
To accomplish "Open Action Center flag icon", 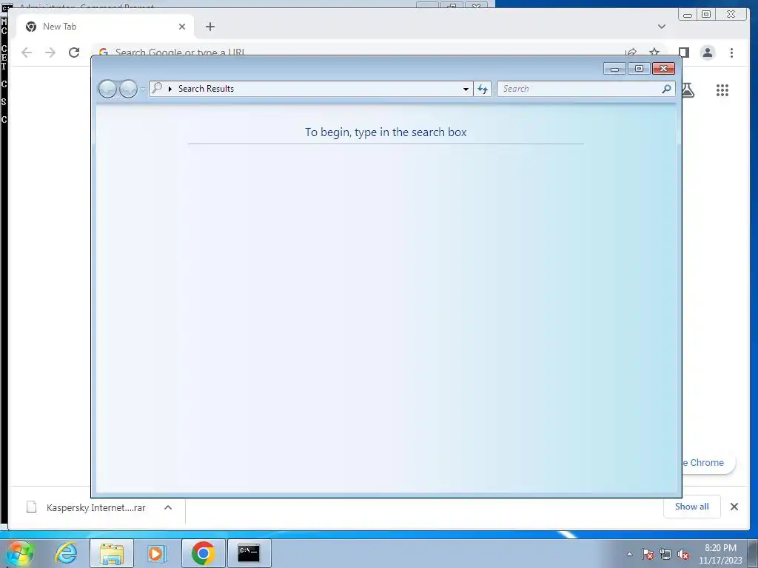I will point(648,554).
